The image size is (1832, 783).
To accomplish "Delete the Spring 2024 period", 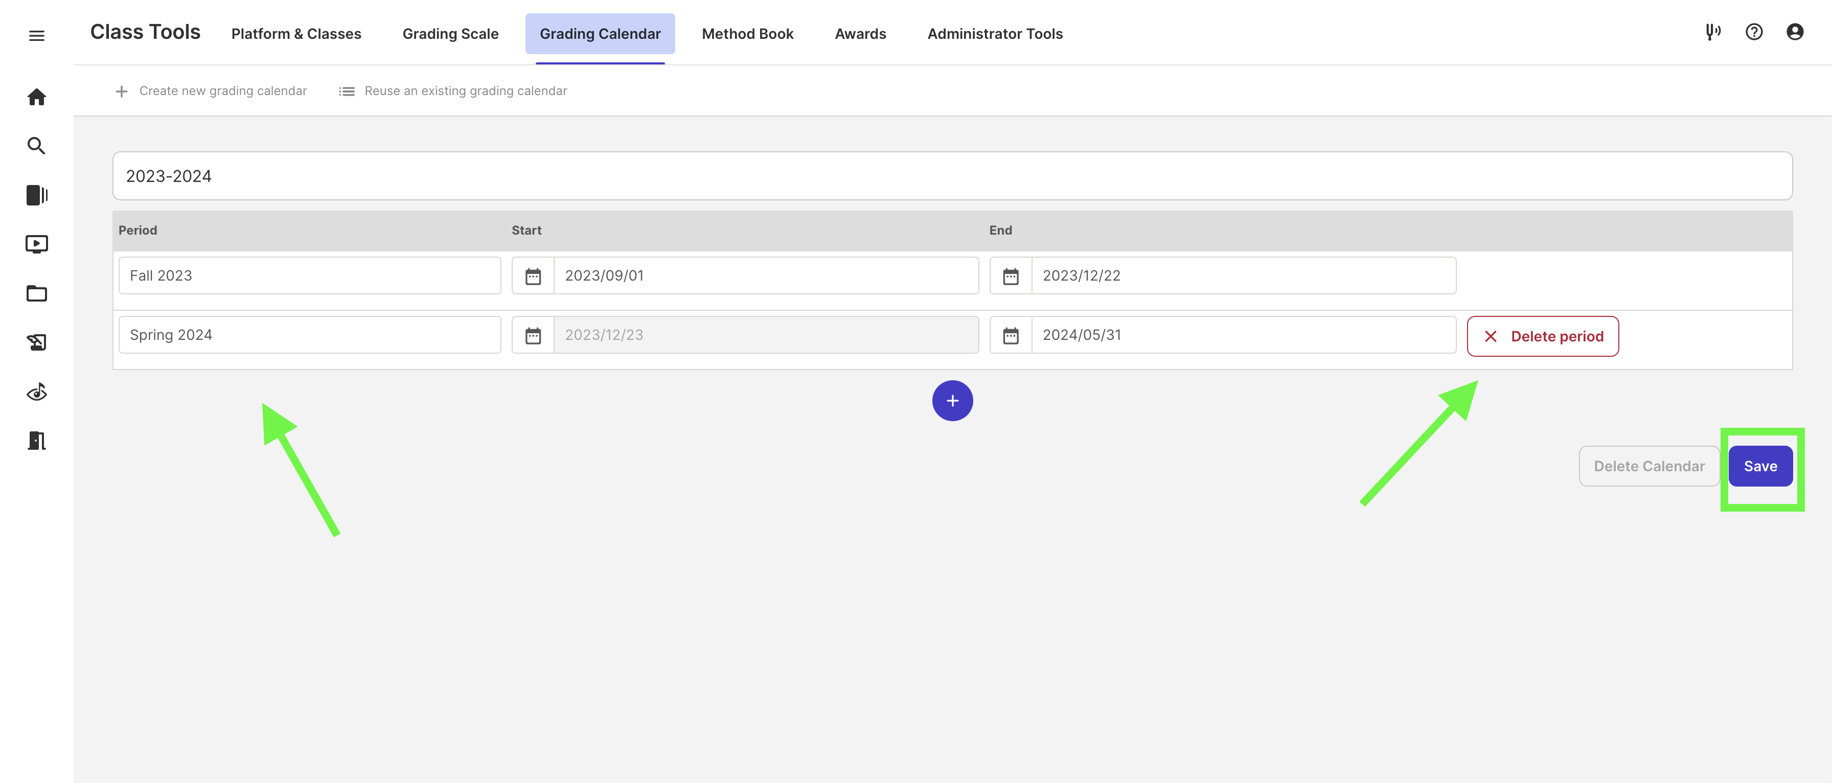I will 1542,336.
